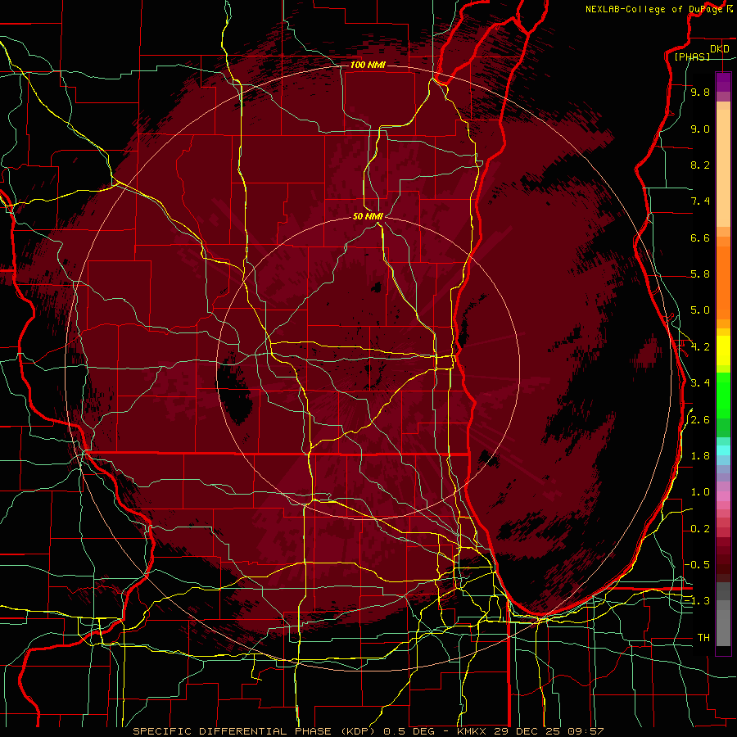737x737 pixels.
Task: Click the 3.4 value on color scale
Action: 700,383
